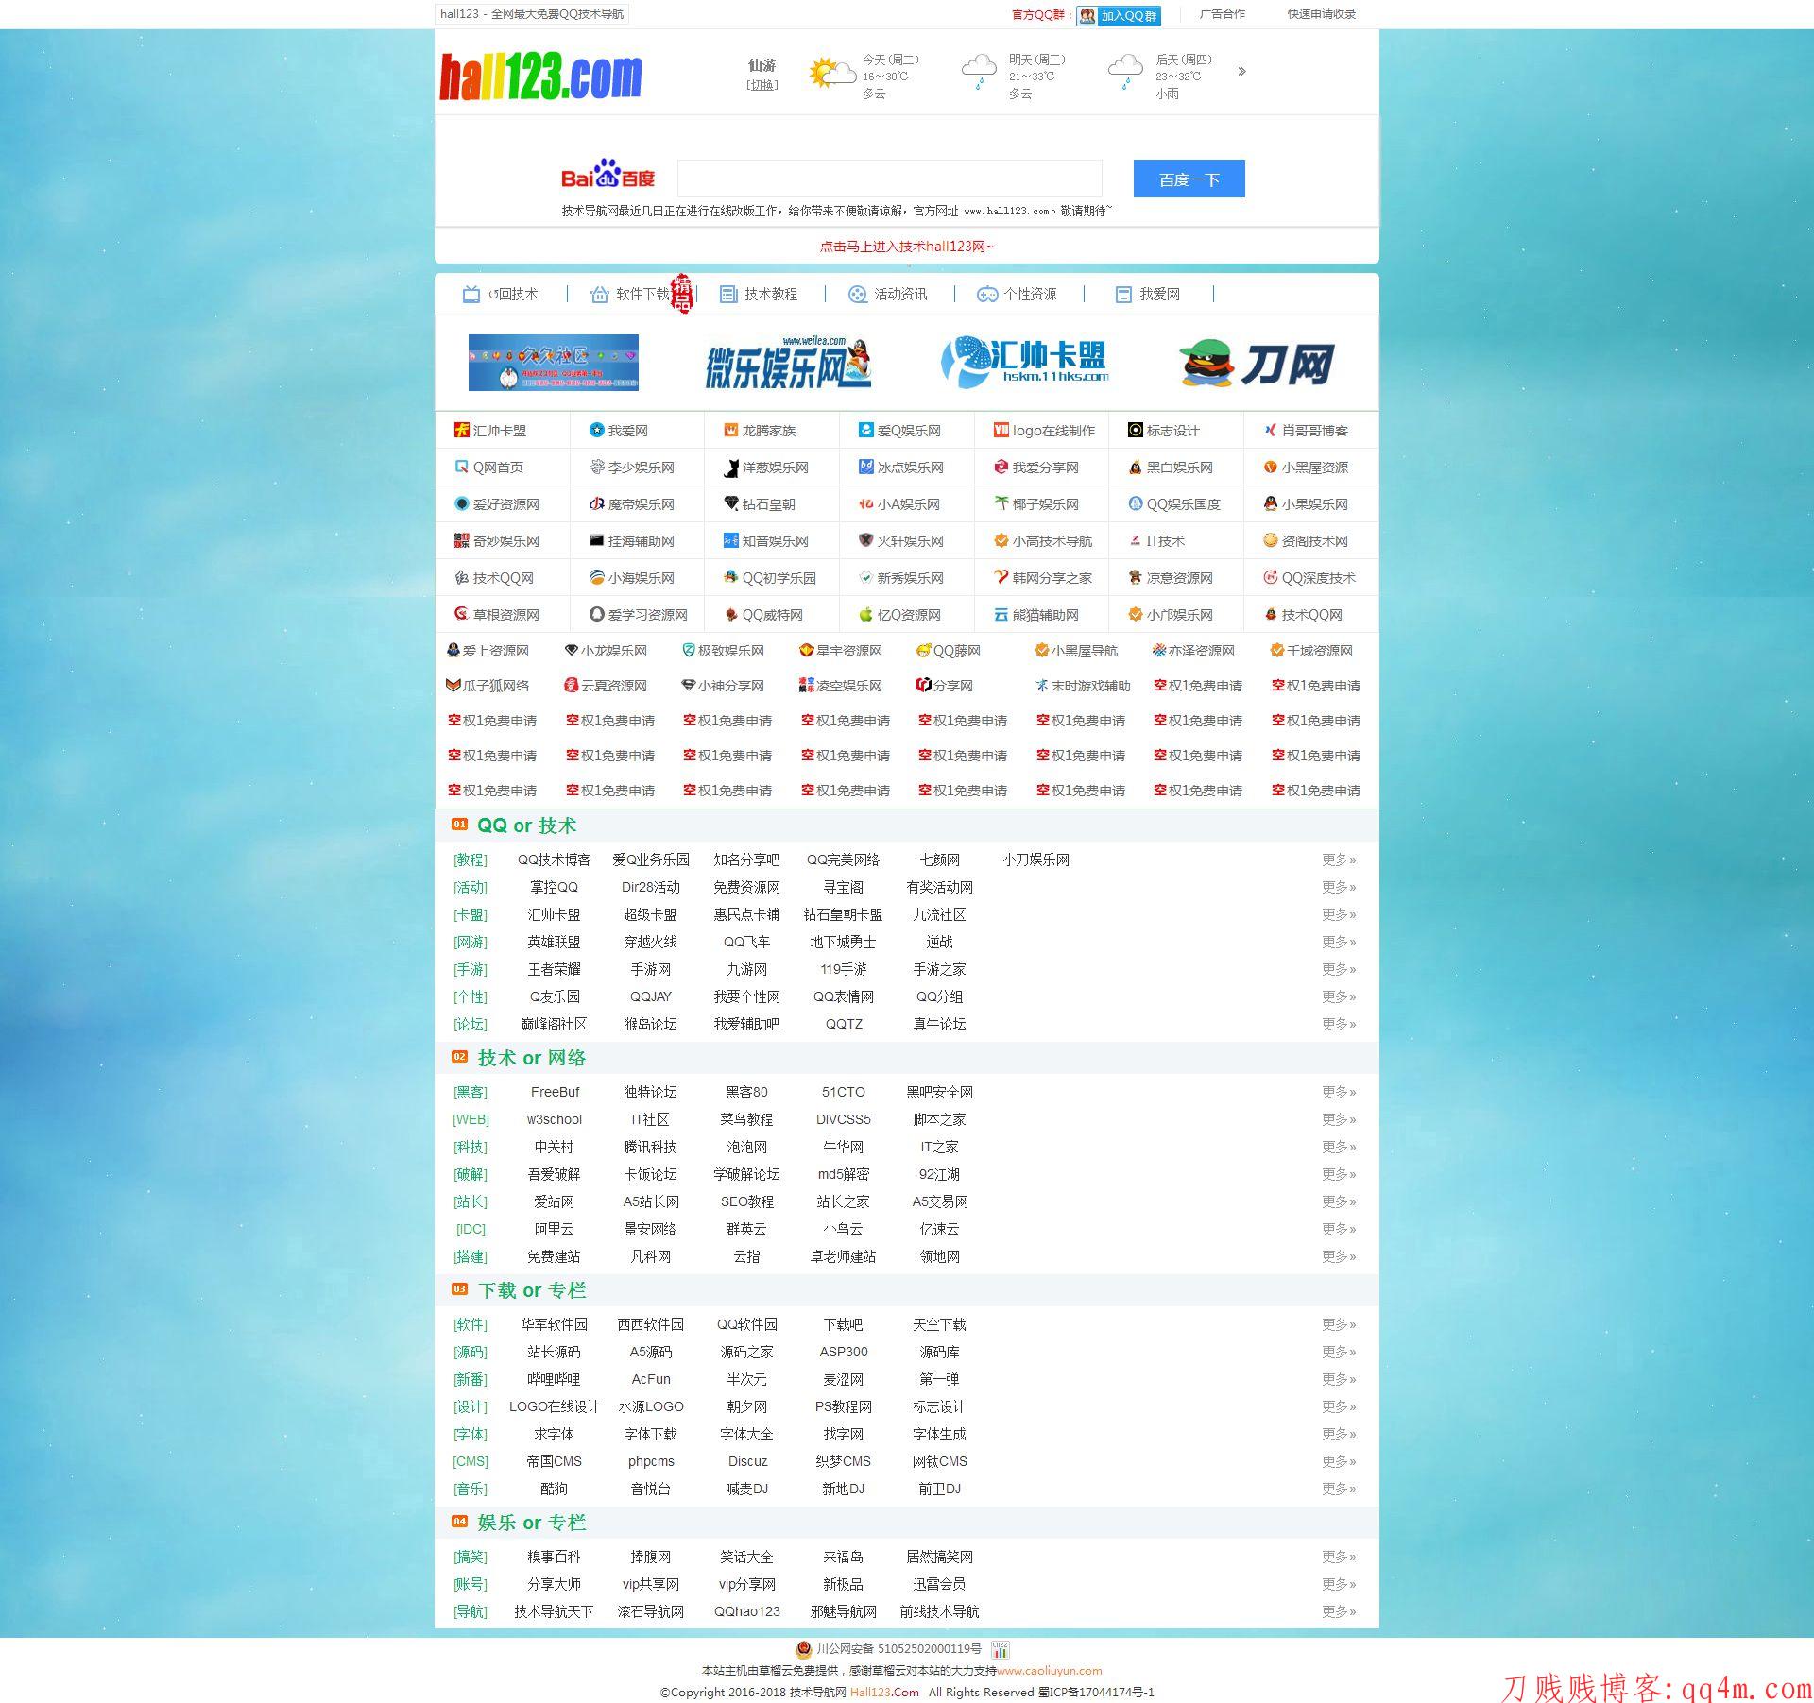Click the search text input field

pos(890,179)
